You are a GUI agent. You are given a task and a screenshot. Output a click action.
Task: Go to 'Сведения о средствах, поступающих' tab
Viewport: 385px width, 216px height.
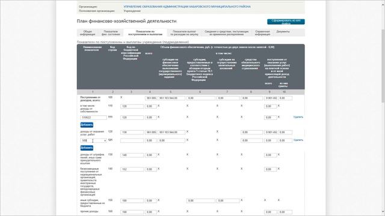[x=226, y=33]
